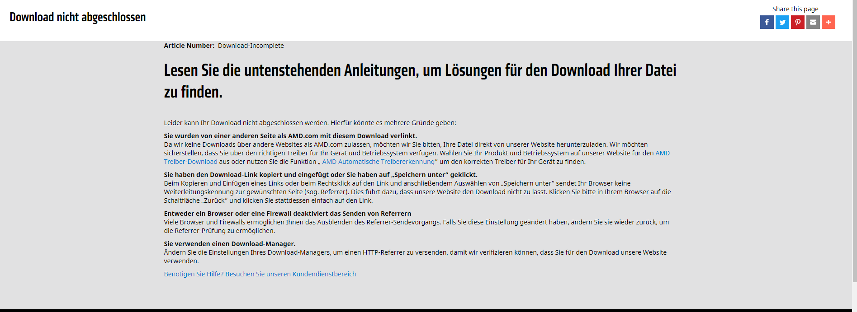
Task: Click 'Leider kann Ihr Download nicht abgeschlossen' sentence
Action: pyautogui.click(x=310, y=123)
